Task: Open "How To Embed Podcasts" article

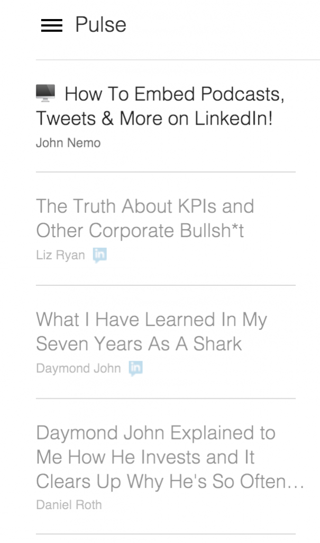Action: [x=175, y=94]
